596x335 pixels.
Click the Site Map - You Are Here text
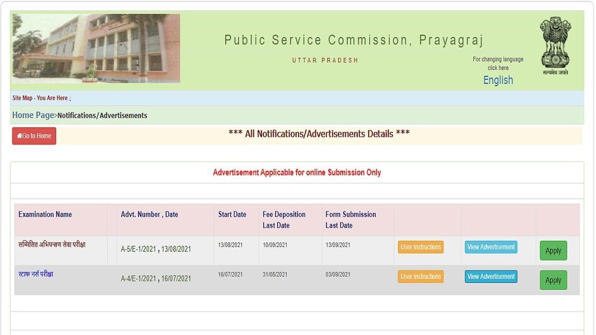point(41,98)
